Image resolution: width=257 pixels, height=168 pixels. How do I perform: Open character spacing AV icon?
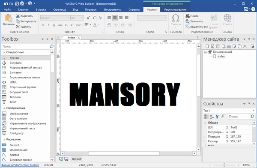pos(109,25)
